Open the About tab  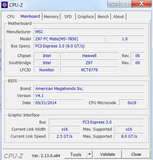pyautogui.click(x=119, y=17)
